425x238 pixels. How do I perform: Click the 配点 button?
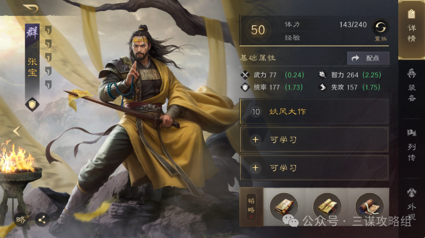click(x=368, y=58)
